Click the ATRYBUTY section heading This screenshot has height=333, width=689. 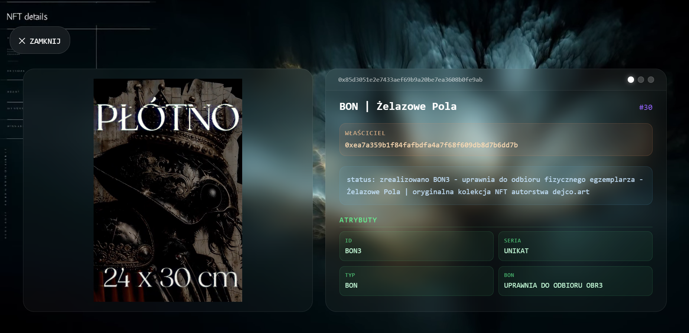click(358, 220)
